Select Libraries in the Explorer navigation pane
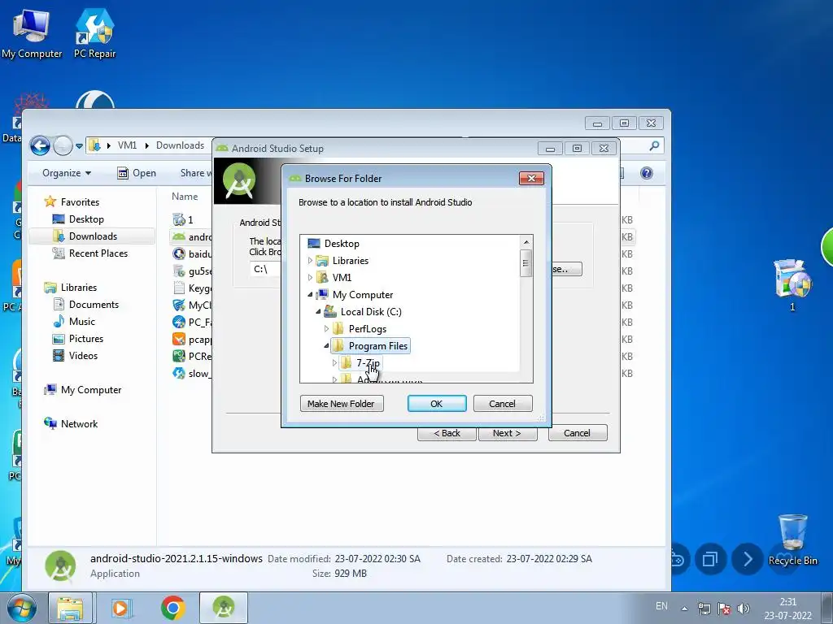 (x=79, y=288)
